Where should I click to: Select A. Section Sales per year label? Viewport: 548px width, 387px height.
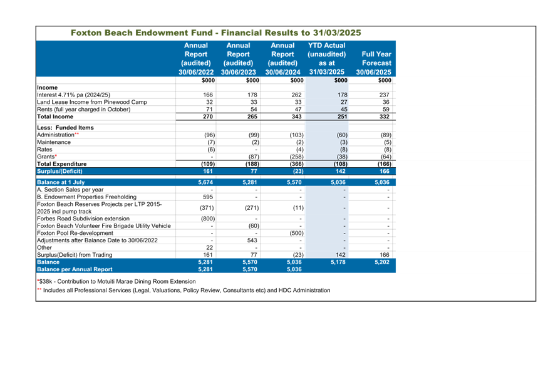[70, 190]
